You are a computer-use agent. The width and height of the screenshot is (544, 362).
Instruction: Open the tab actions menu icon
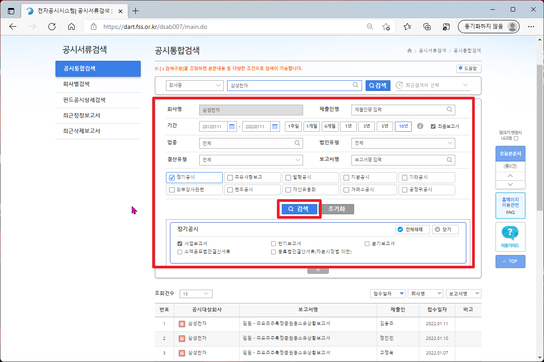[x=11, y=11]
